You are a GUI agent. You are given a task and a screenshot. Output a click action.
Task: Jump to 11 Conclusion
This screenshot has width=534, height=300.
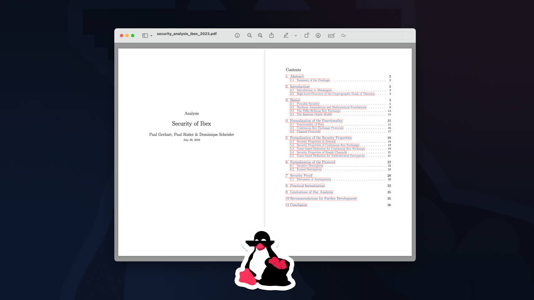[x=296, y=205]
